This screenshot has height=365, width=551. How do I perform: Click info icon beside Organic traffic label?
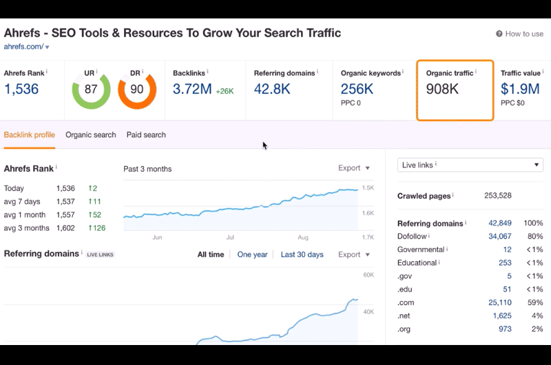click(476, 72)
